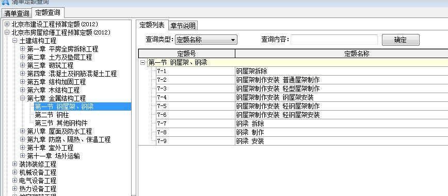Focus the 查询内容 input field
Image resolution: width=448 pixels, height=196 pixels.
[334, 40]
